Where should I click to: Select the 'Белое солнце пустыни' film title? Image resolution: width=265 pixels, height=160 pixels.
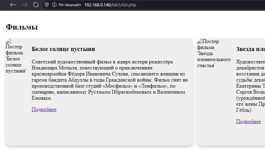click(63, 49)
